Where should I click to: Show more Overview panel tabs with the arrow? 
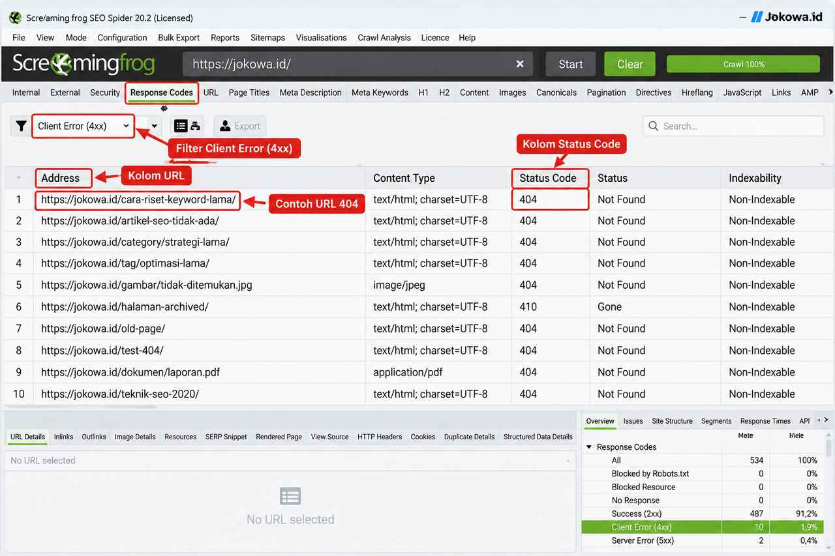click(826, 420)
